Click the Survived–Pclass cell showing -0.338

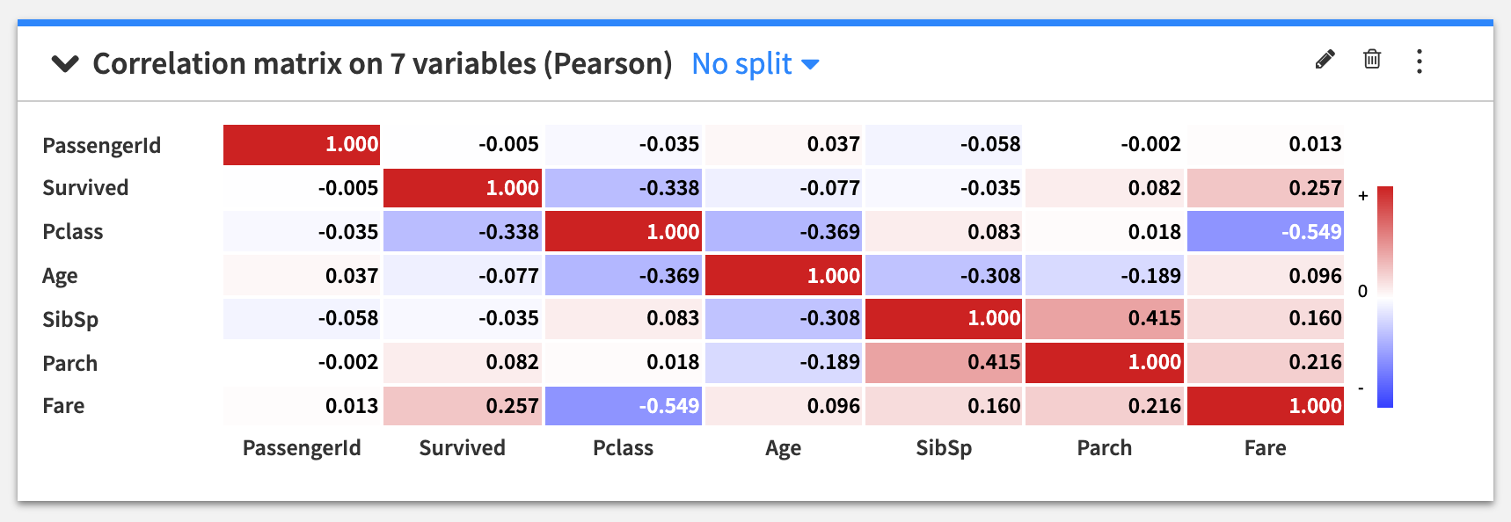623,188
